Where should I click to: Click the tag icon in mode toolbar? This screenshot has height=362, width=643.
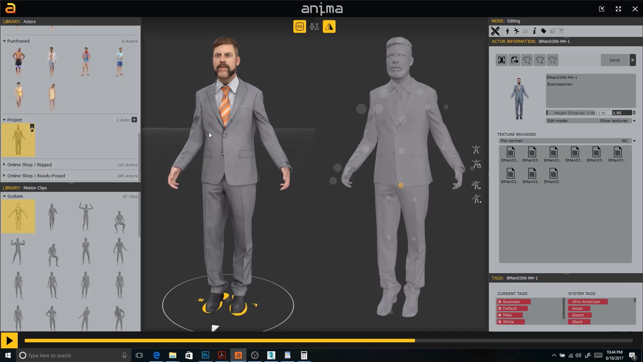tap(543, 31)
